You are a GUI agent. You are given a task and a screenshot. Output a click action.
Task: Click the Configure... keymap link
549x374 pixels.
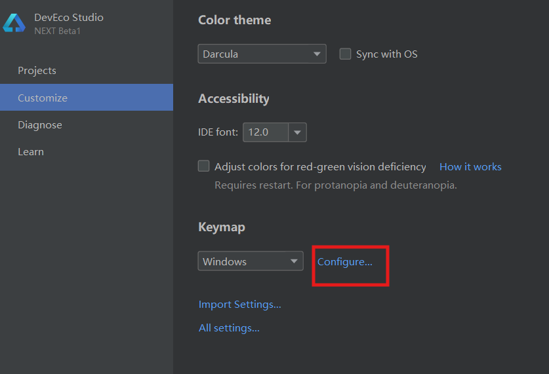point(345,262)
